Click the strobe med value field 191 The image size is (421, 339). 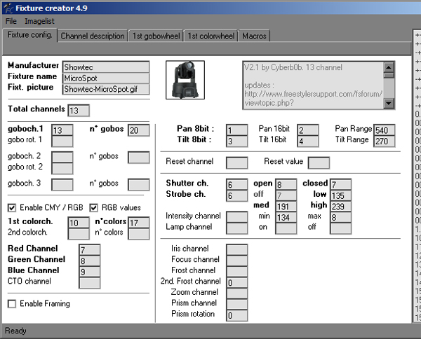[286, 207]
